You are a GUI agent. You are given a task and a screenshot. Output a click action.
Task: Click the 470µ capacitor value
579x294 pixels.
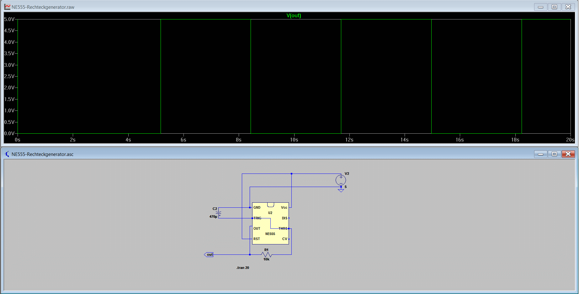(213, 216)
